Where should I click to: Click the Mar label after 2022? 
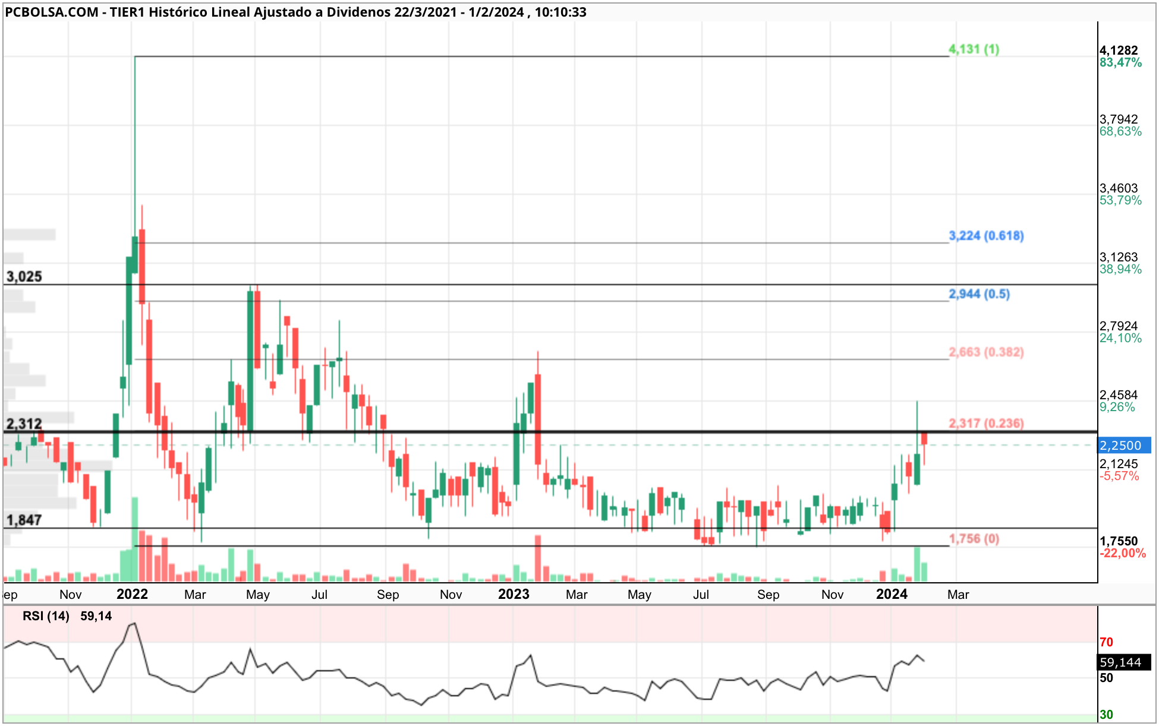(x=195, y=595)
